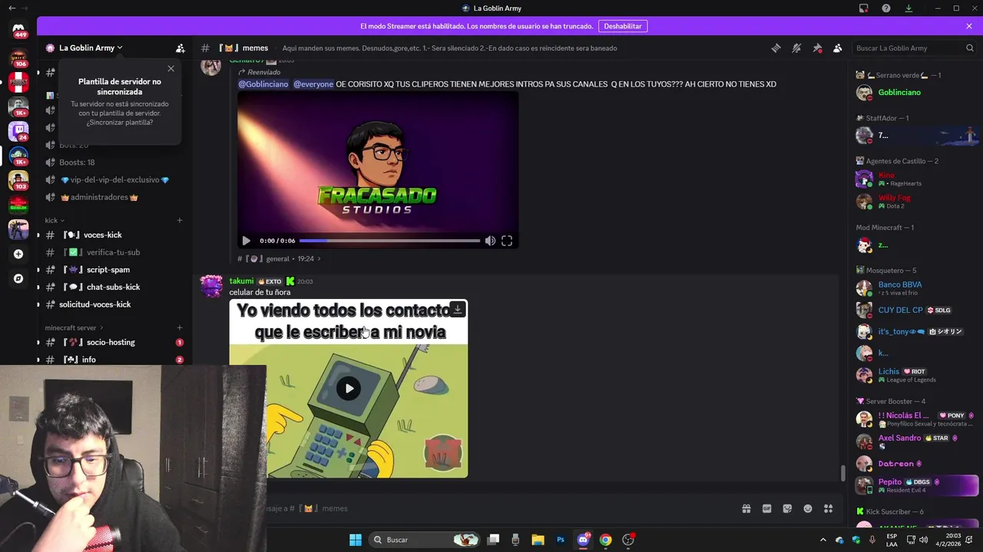
Task: Seek on the Fracasado Studios video progress bar
Action: coord(389,241)
